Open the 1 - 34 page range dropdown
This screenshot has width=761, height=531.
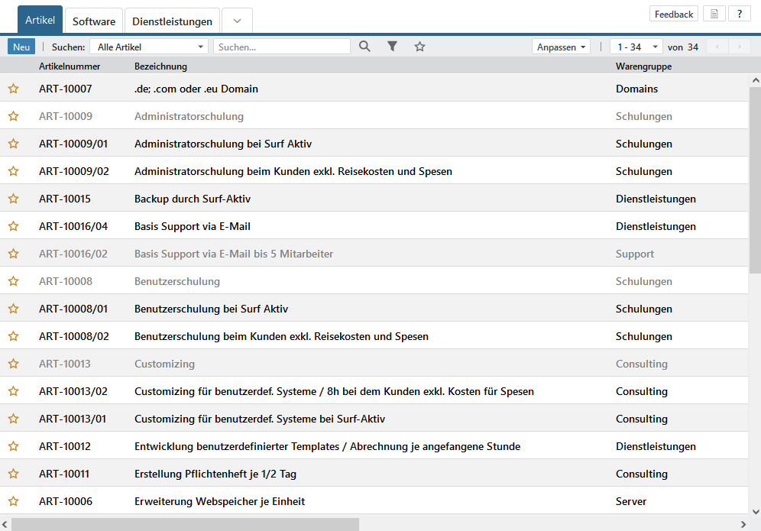[x=636, y=47]
